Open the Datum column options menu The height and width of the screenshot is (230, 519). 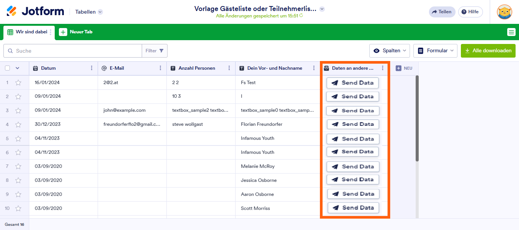[x=92, y=68]
